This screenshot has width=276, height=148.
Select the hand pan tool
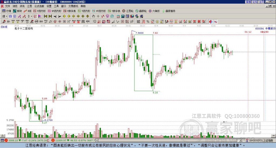(x=94, y=16)
